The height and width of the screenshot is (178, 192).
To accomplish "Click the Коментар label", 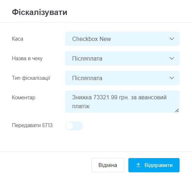I will click(23, 98).
